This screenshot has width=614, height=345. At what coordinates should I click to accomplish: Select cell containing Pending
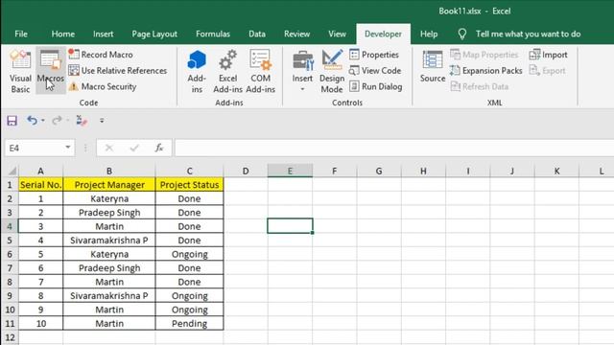(x=189, y=324)
